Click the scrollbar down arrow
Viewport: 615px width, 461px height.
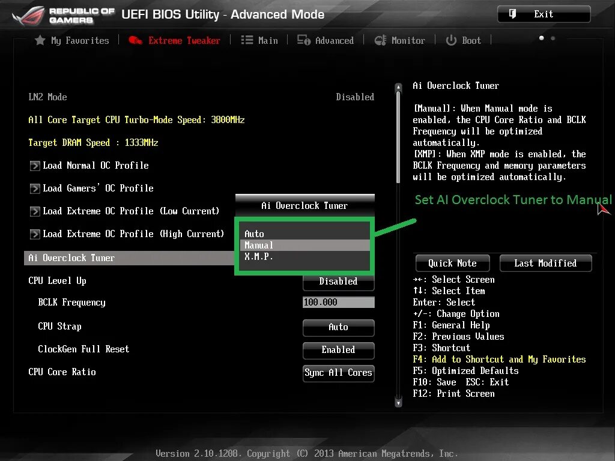398,403
